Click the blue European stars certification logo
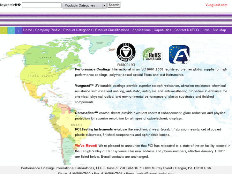 coord(179,54)
